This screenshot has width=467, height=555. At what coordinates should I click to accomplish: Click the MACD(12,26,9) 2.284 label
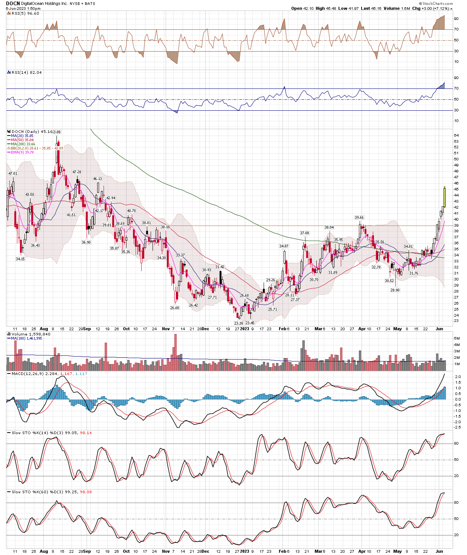pos(34,374)
